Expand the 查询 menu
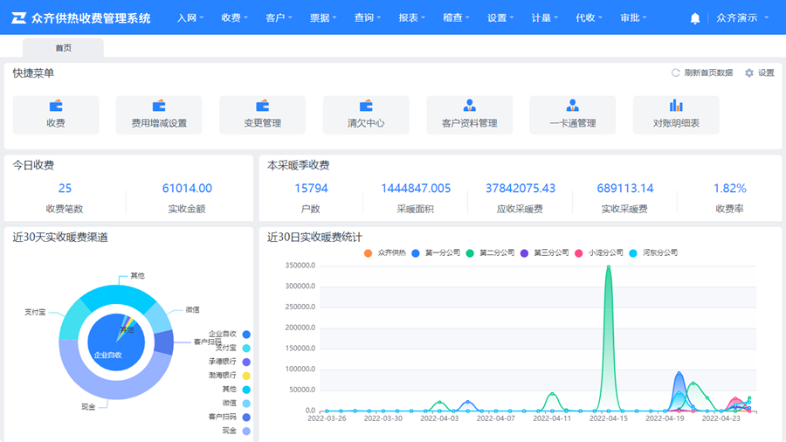This screenshot has height=442, width=786. coord(367,18)
